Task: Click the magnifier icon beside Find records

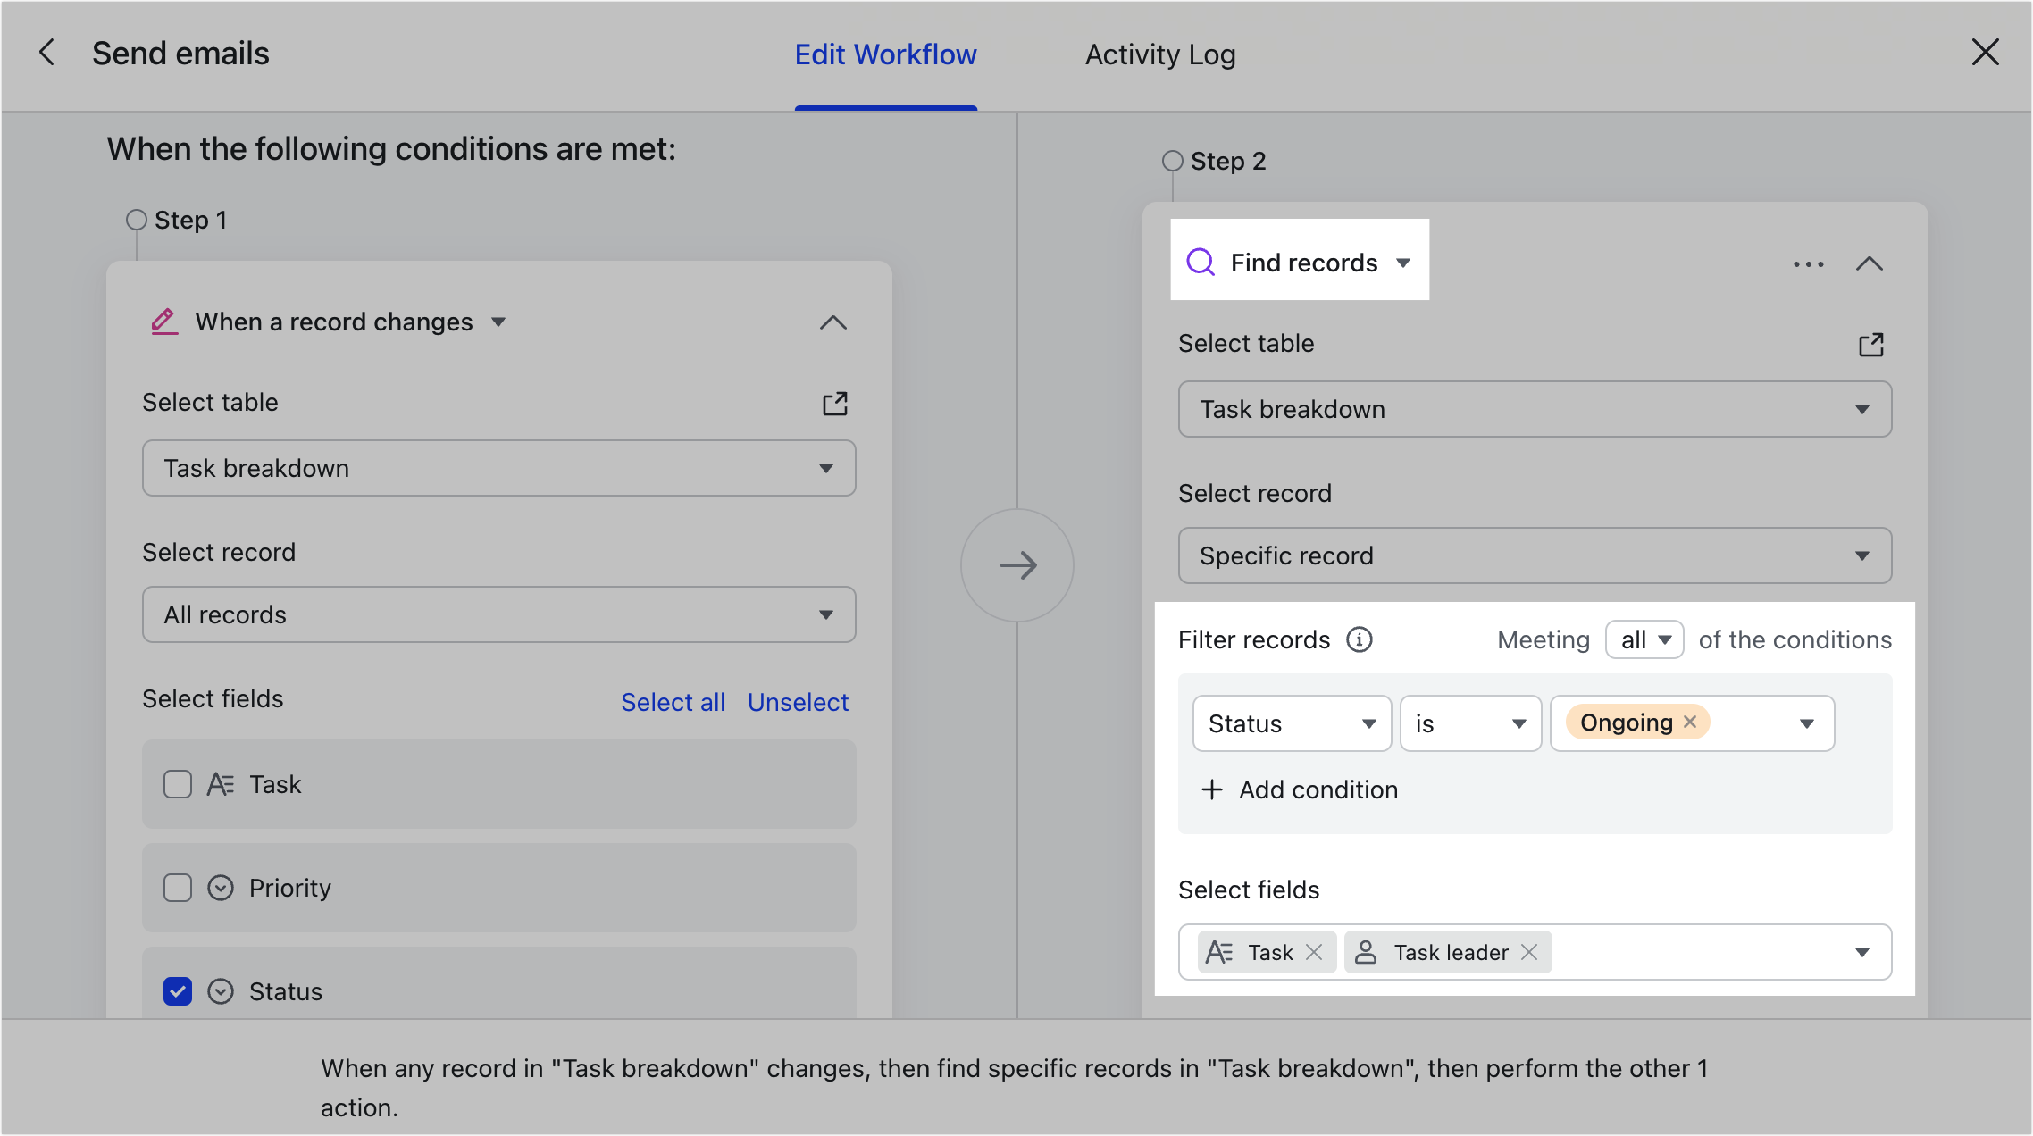Action: pyautogui.click(x=1201, y=262)
